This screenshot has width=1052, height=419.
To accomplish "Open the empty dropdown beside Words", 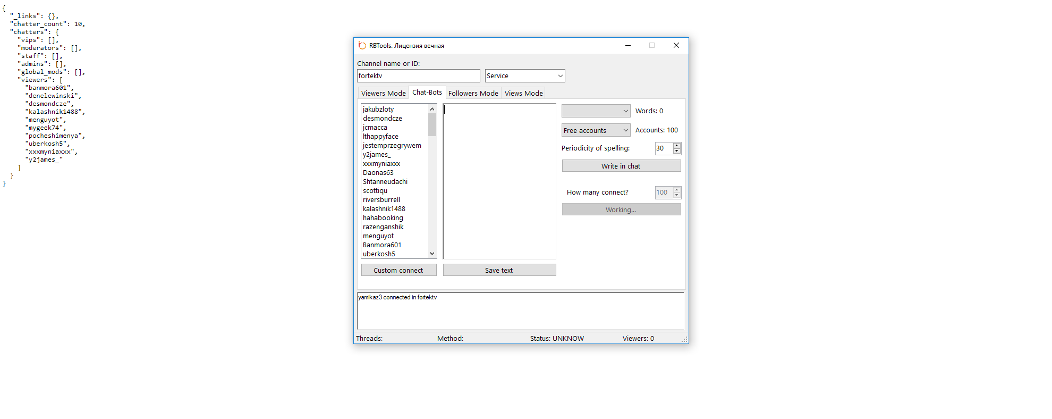I will click(x=596, y=111).
